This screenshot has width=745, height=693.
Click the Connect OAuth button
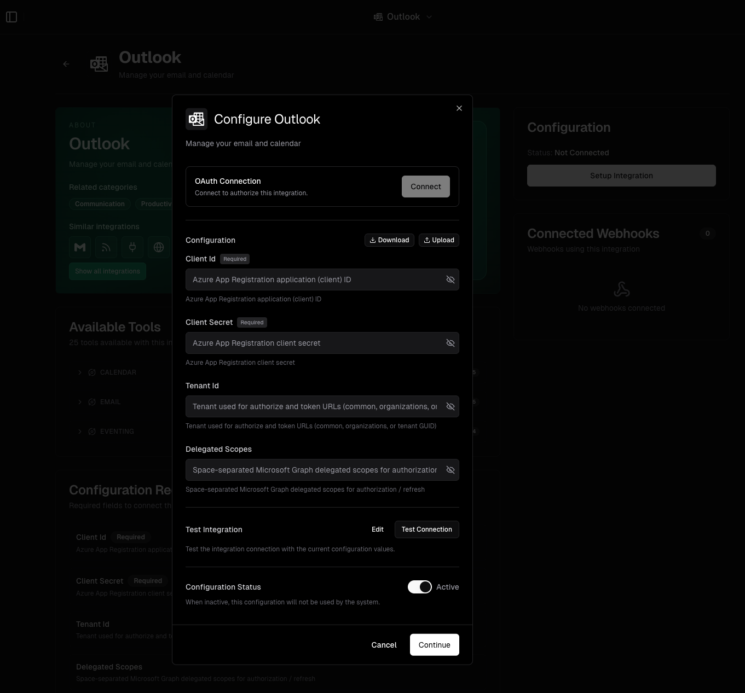(426, 187)
